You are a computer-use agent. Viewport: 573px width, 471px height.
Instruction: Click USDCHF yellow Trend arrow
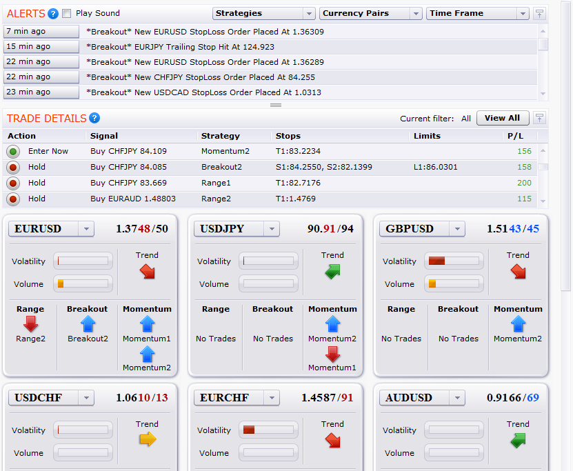pyautogui.click(x=147, y=439)
